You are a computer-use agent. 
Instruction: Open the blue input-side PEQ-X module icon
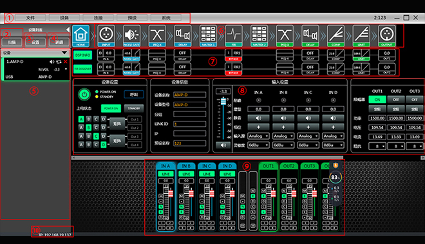tap(157, 36)
